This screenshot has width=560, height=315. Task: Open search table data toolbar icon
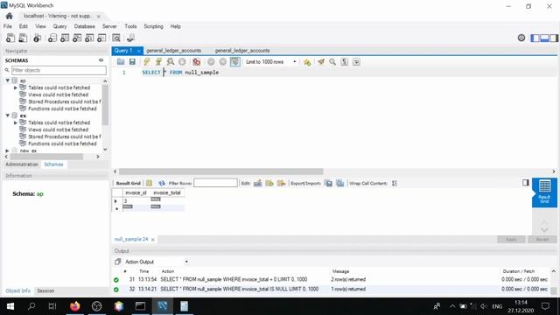pyautogui.click(x=116, y=38)
